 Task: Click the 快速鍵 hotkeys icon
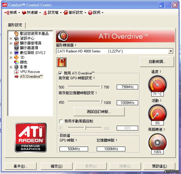[x=24, y=13]
